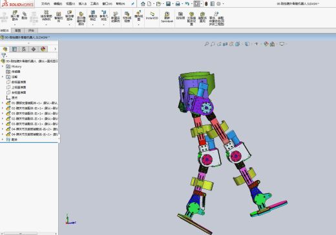Image resolution: width=336 pixels, height=235 pixels.
Task: Open the Tools menu
Action: [x=94, y=4]
